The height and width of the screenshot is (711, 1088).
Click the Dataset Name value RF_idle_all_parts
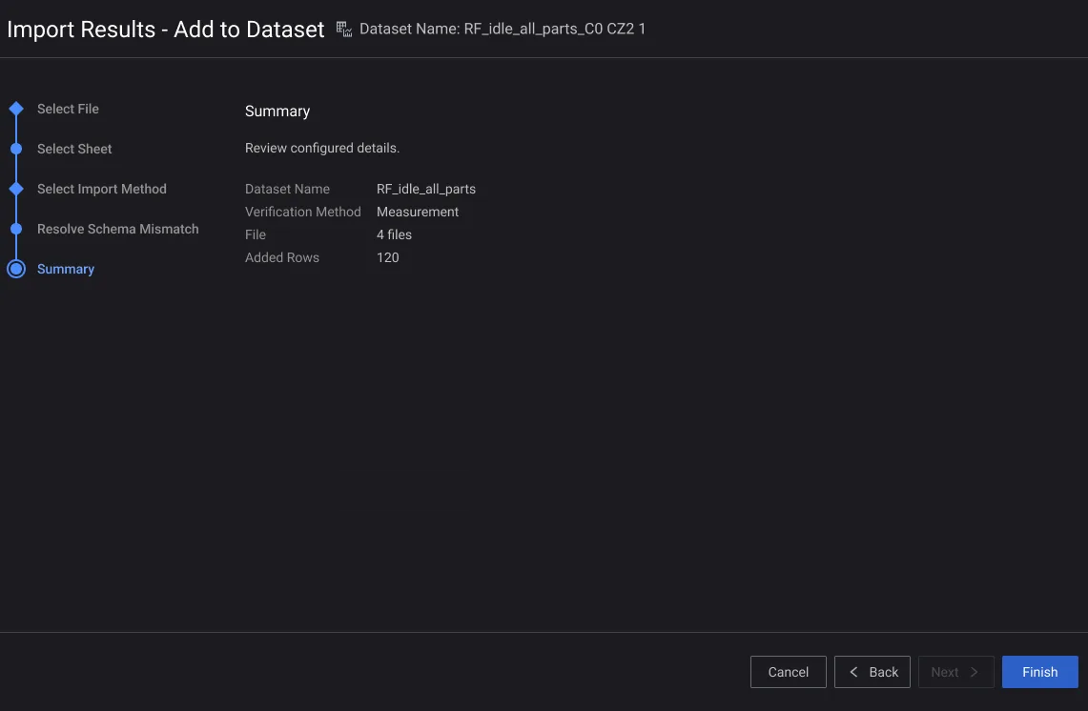tap(426, 189)
